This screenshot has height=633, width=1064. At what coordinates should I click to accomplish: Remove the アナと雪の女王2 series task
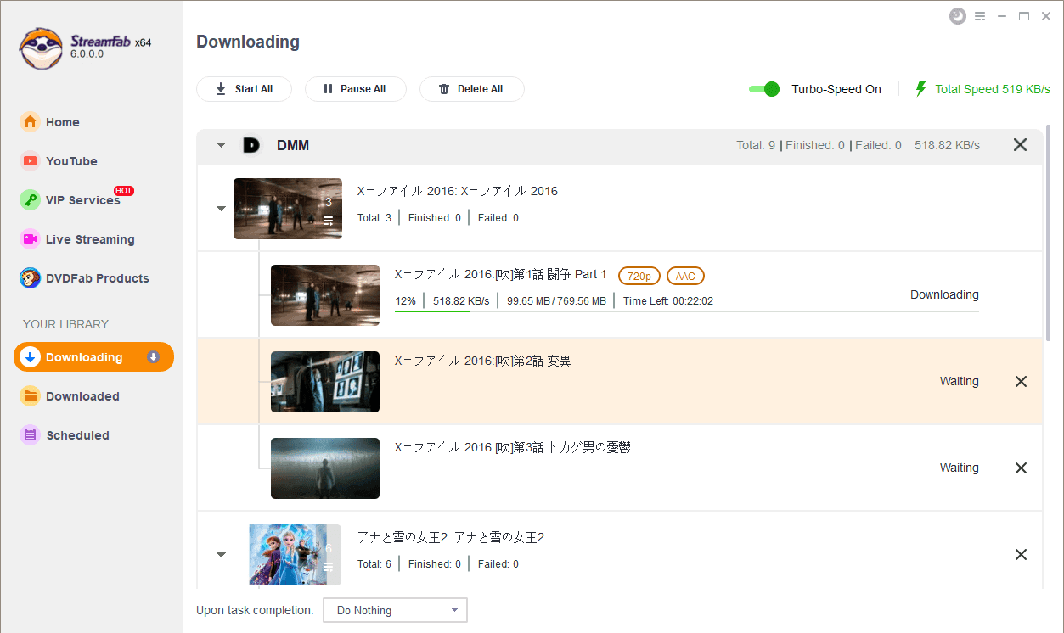tap(1021, 555)
